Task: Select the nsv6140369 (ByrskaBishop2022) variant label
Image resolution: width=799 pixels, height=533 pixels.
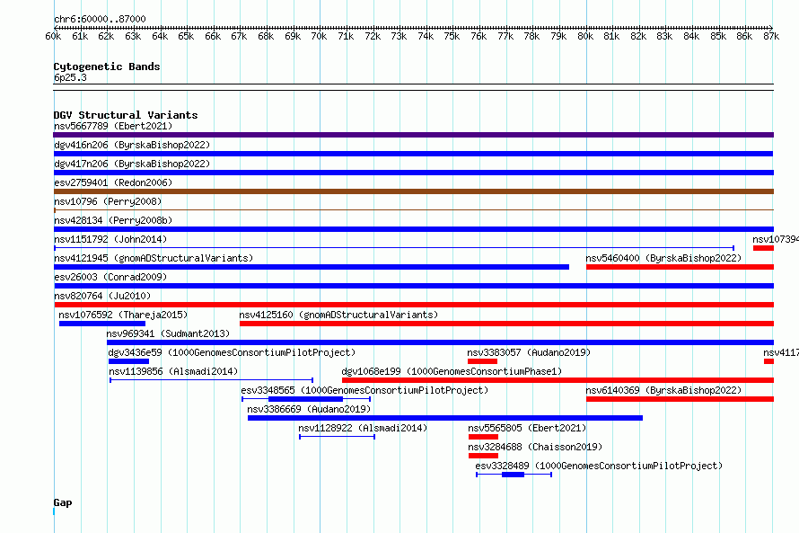Action: [663, 390]
